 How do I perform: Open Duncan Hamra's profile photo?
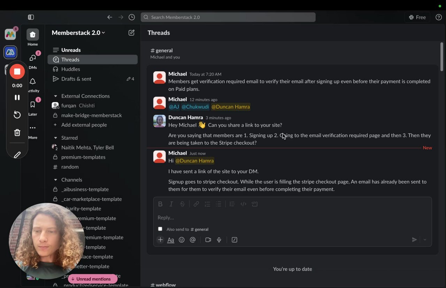[x=160, y=121]
